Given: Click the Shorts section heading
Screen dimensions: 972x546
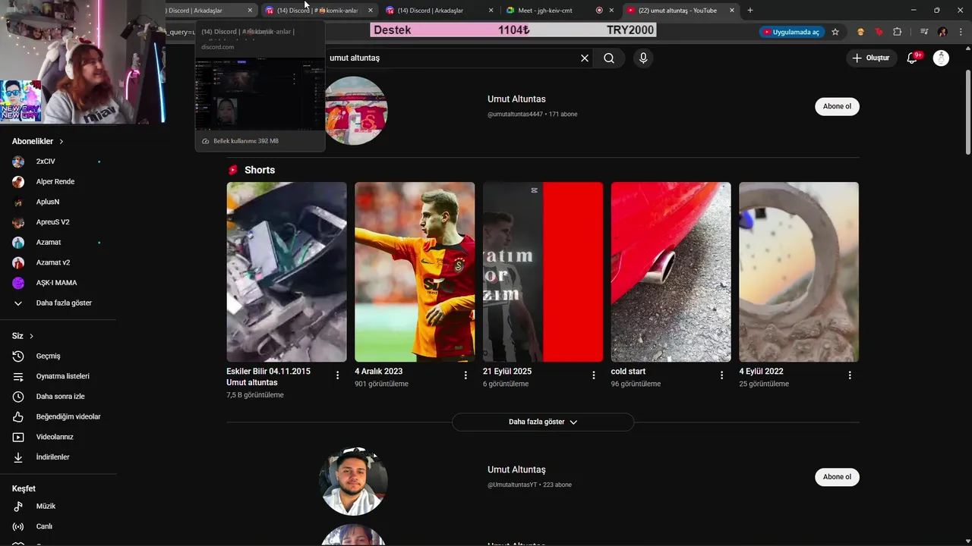Looking at the screenshot, I should tap(260, 170).
